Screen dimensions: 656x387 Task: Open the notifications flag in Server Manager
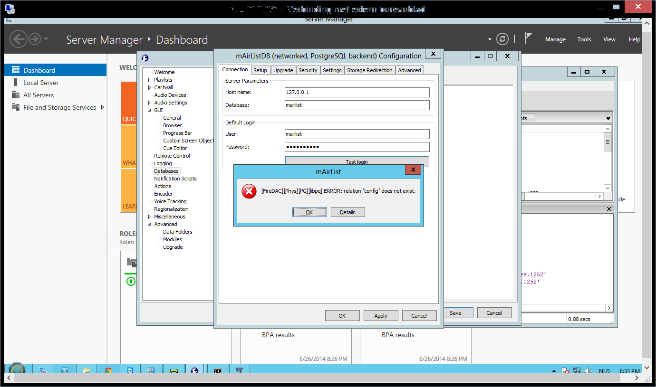(x=528, y=38)
